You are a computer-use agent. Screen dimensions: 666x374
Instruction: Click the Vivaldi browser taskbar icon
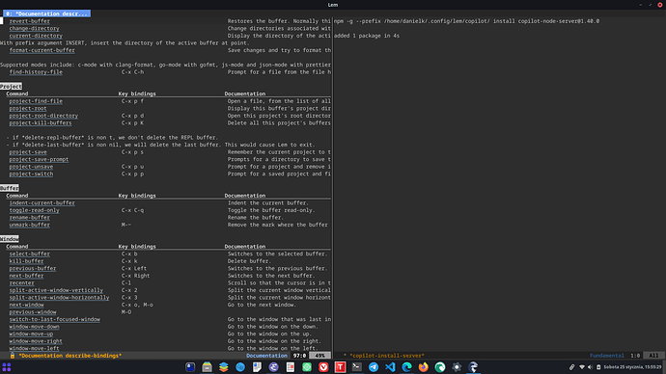pyautogui.click(x=323, y=367)
